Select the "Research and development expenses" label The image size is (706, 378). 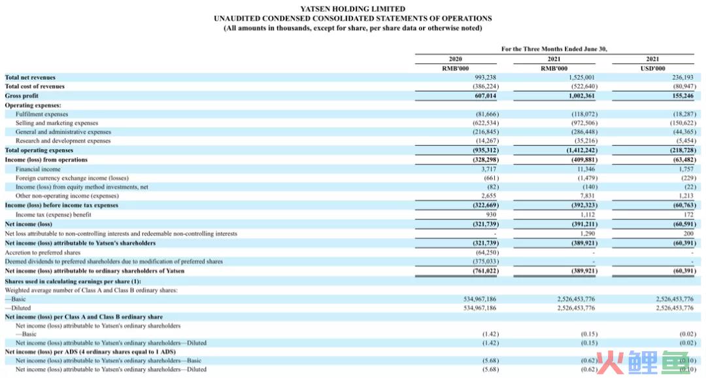(63, 141)
